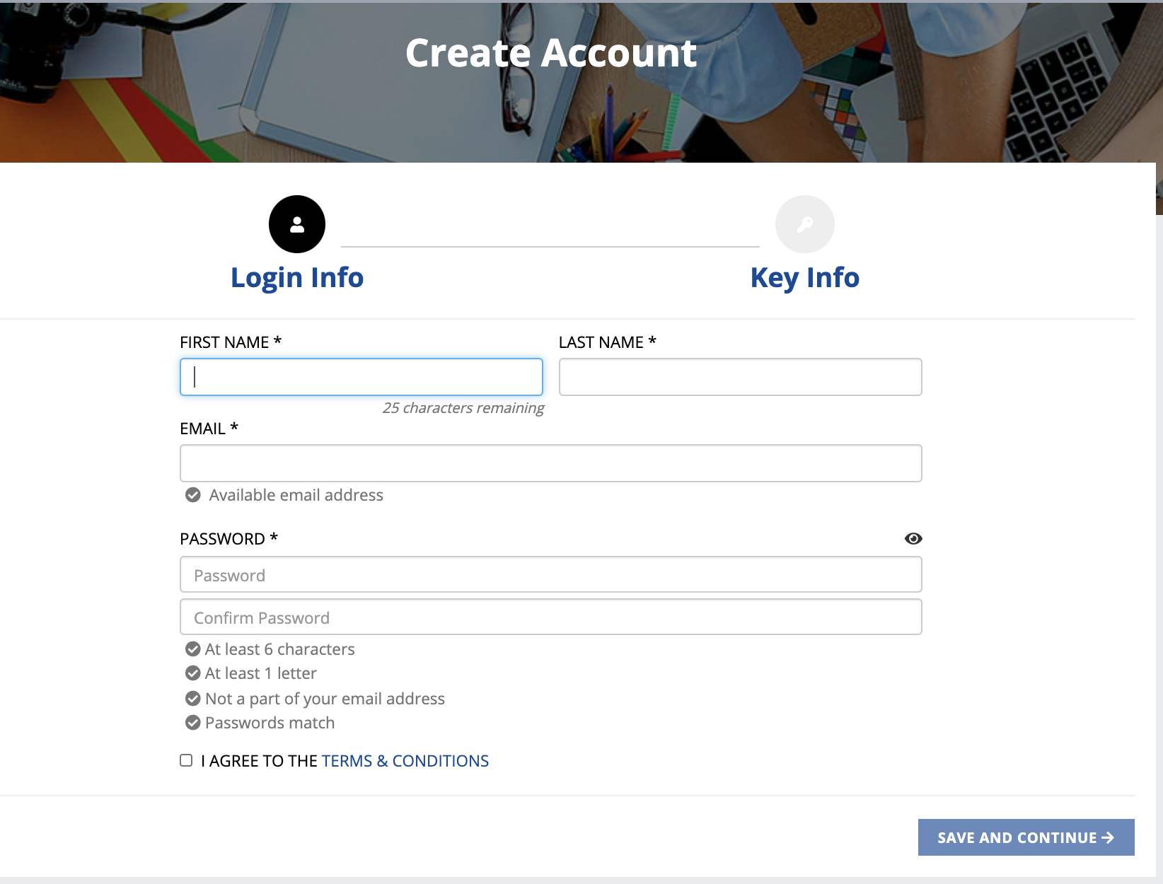Click the At least 1 letter checkmark
The image size is (1163, 884).
click(193, 673)
